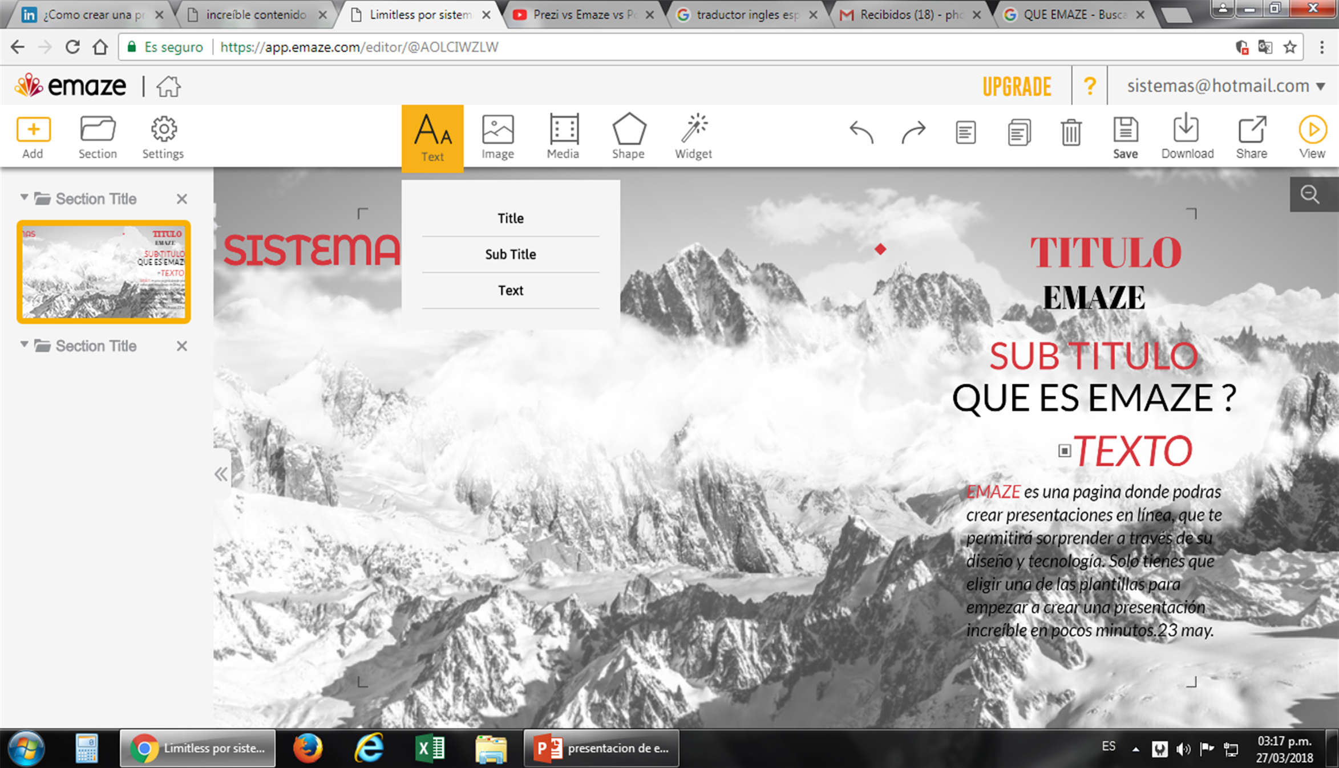Delete the slide using the trash icon
1339x768 pixels.
[x=1071, y=132]
